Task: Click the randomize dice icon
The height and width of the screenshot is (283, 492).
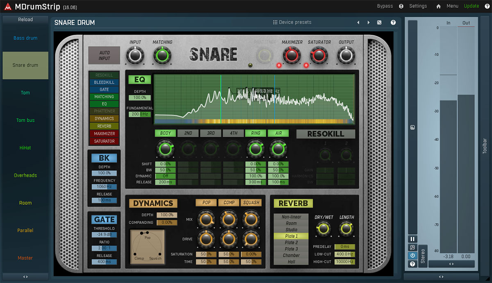Action: click(379, 23)
